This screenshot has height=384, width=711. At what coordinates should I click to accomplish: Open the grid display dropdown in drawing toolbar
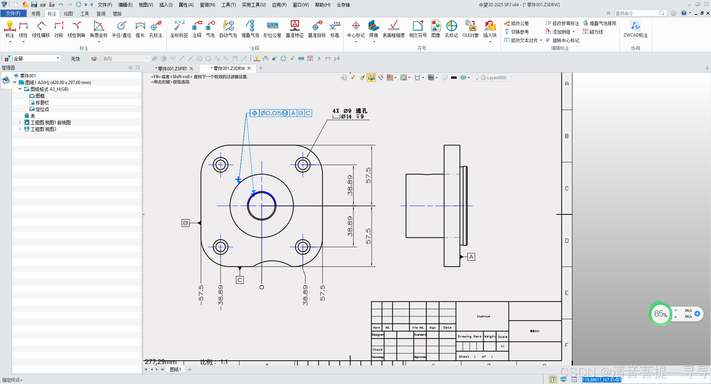click(x=396, y=77)
